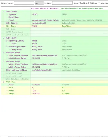This screenshot has height=137, width=108.
Task: Click the Weight value 14.000000
Action: coord(36,93)
